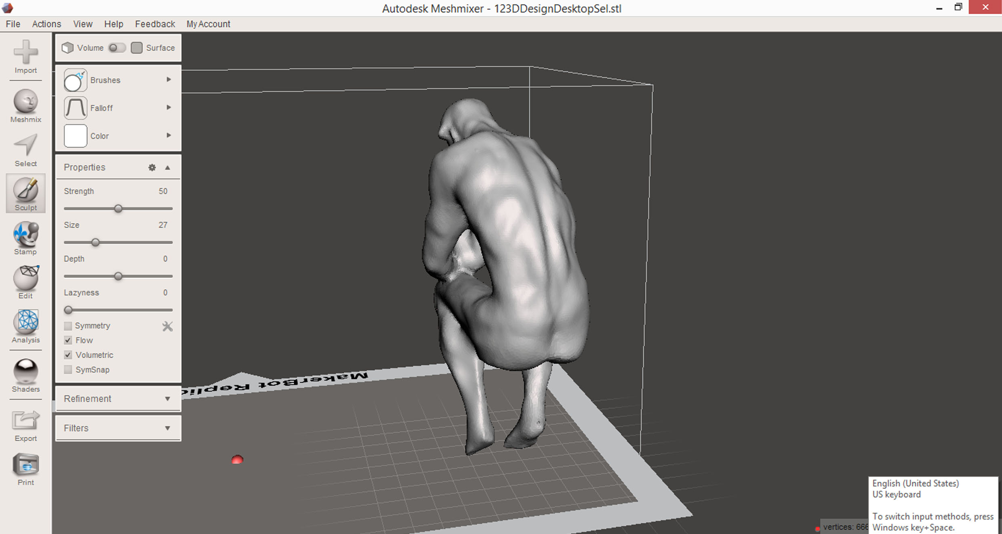Viewport: 1002px width, 534px height.
Task: Open the Shaders panel
Action: [26, 375]
